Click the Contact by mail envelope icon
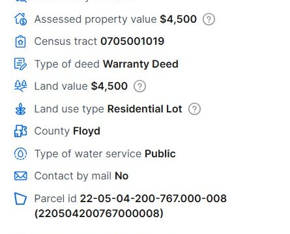Screen dimensions: 290x234 (x=21, y=175)
